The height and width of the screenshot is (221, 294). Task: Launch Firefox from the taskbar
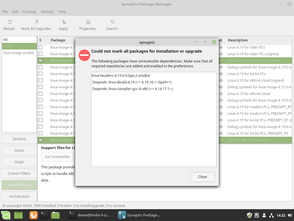pos(34,215)
